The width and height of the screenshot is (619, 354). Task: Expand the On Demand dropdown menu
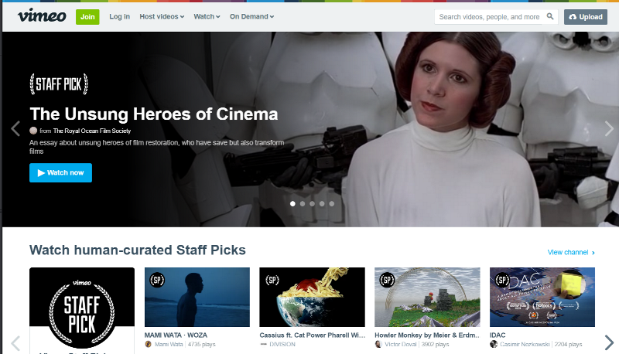coord(252,16)
